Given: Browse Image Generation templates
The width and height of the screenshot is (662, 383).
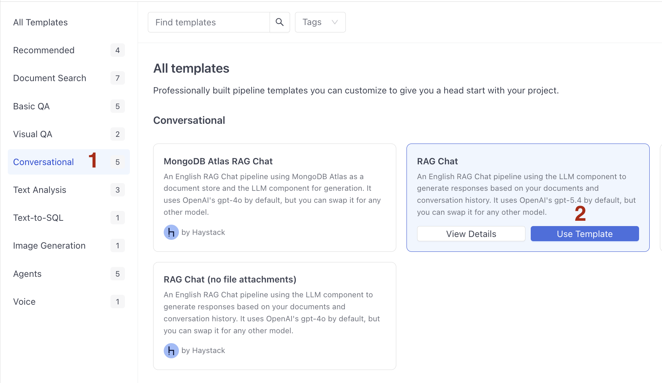Looking at the screenshot, I should tap(49, 245).
